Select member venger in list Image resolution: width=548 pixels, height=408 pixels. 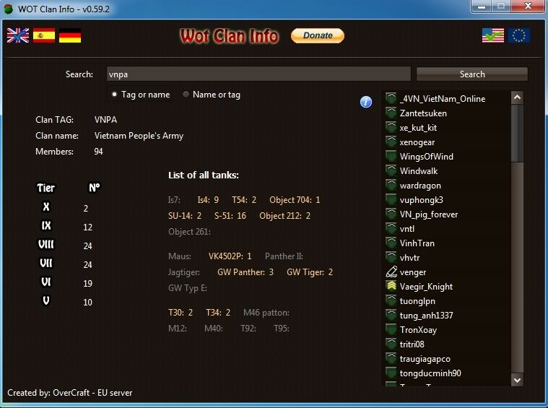[413, 272]
